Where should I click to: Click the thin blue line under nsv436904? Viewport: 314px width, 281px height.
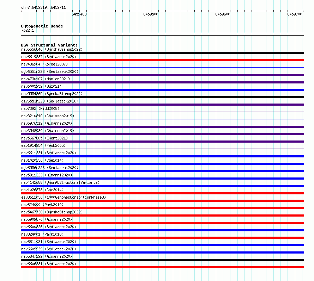tap(162, 68)
